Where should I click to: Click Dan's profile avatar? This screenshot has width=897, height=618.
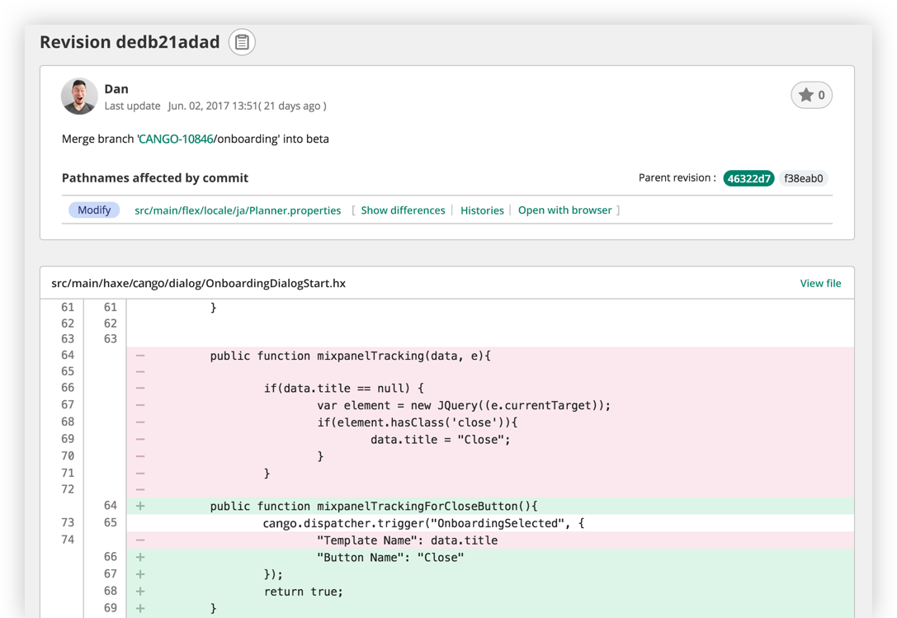79,97
